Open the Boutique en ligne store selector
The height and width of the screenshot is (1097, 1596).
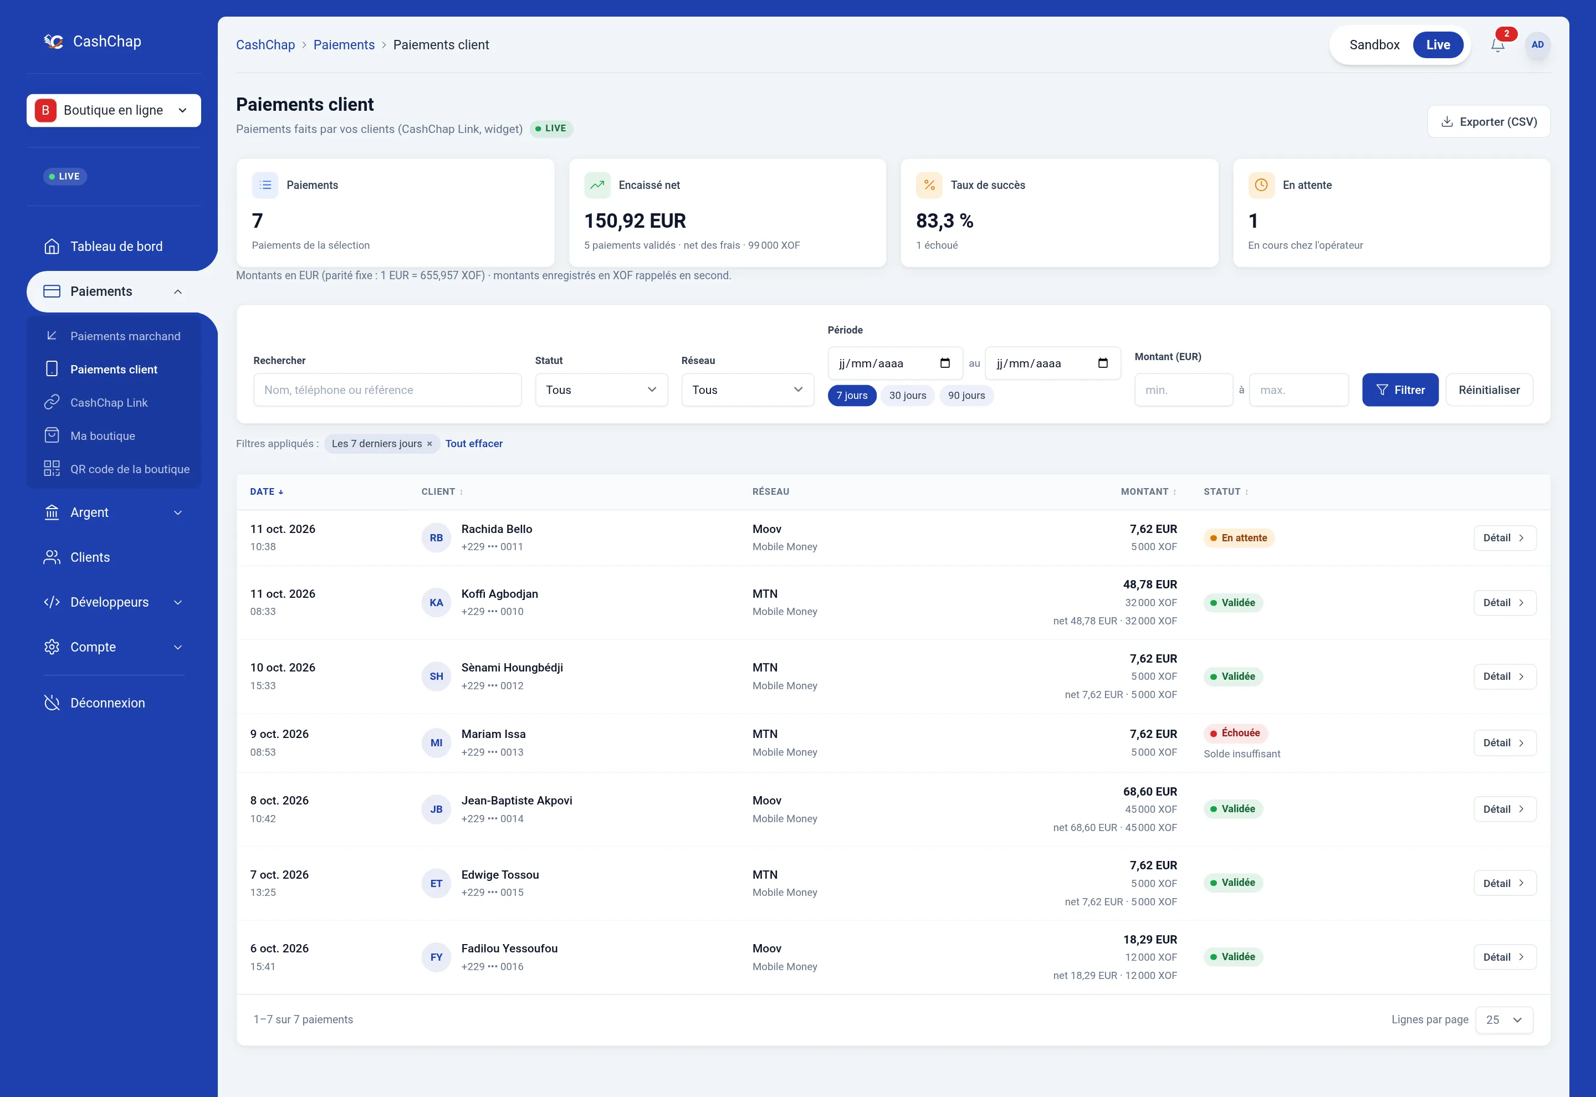[x=114, y=110]
